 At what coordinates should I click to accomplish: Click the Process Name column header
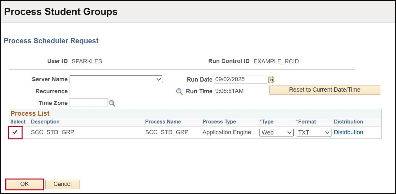(x=163, y=122)
